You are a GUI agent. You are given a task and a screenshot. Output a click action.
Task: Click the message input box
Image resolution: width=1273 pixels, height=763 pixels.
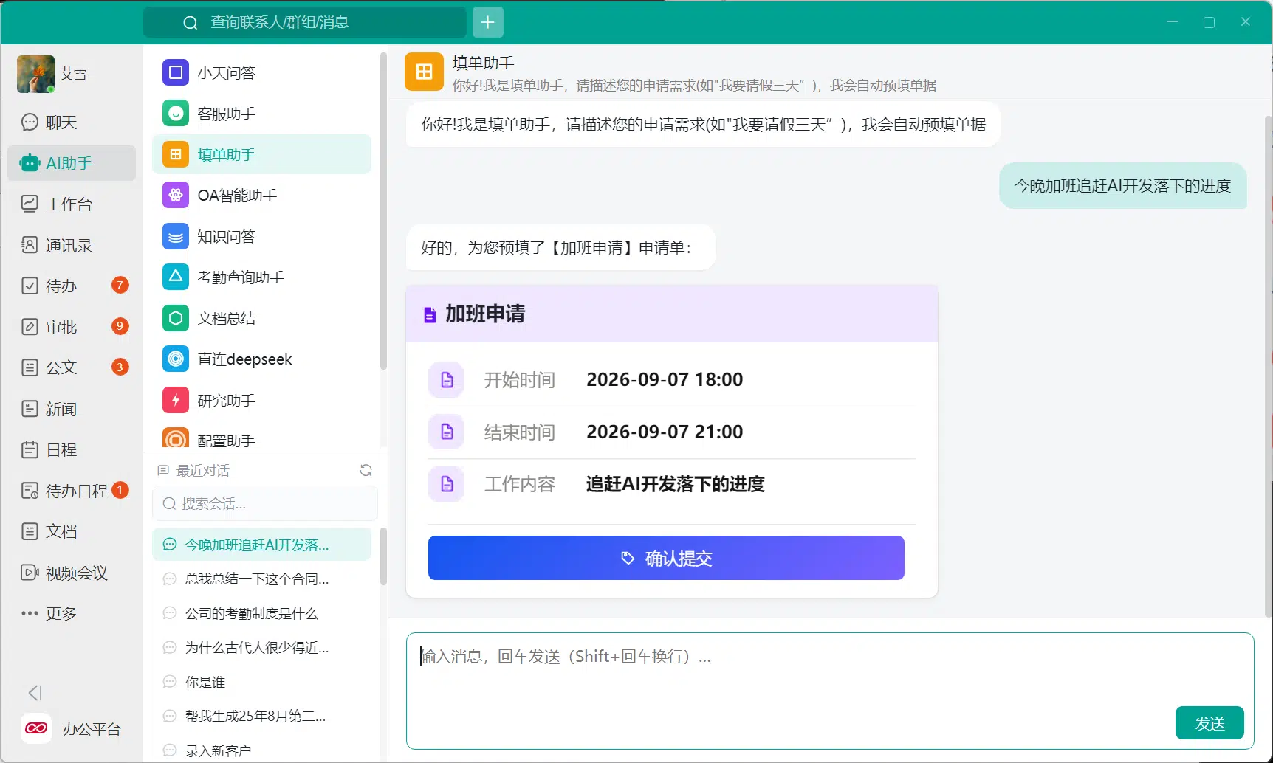[830, 691]
